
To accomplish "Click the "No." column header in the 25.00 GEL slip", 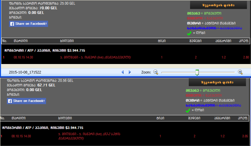I will coord(5,41).
